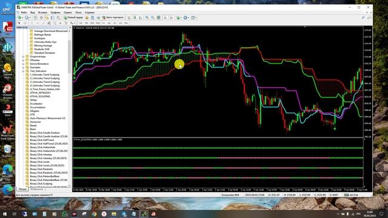The image size is (388, 218).
Task: Expand the Examples tree folder
Action: 23,67
